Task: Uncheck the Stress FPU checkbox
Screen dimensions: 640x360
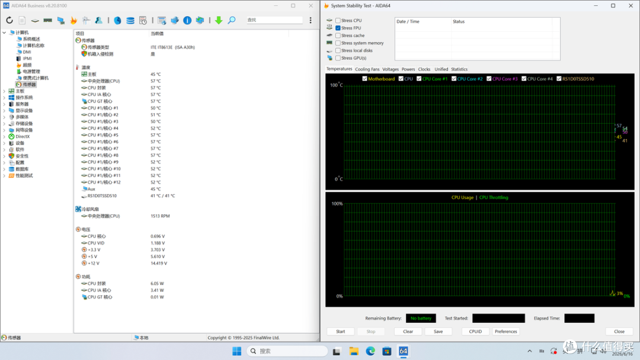Action: tap(338, 28)
